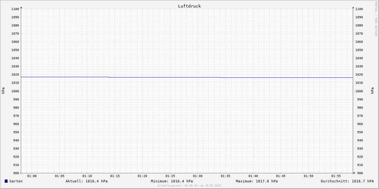379x189 pixels.
Task: Click the 01:25 time axis label
Action: click(x=170, y=176)
